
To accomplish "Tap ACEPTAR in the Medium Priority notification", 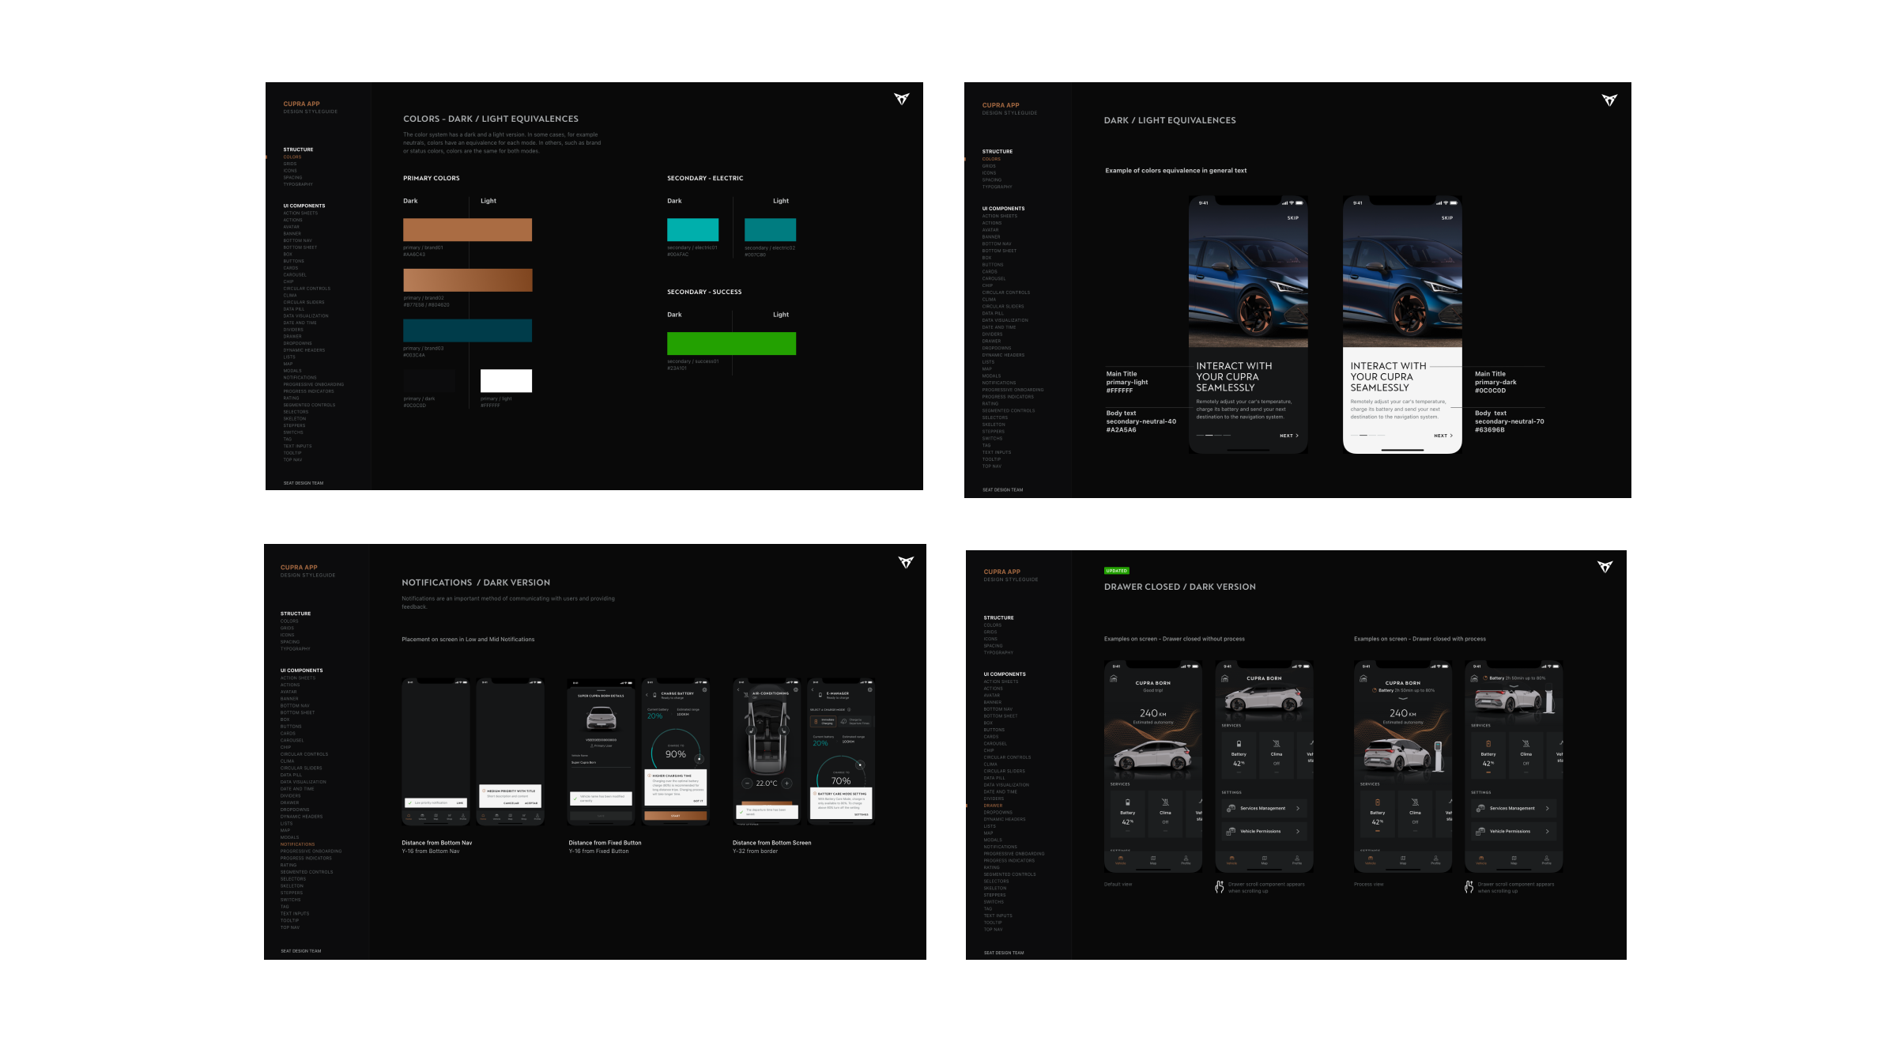I will 531,803.
